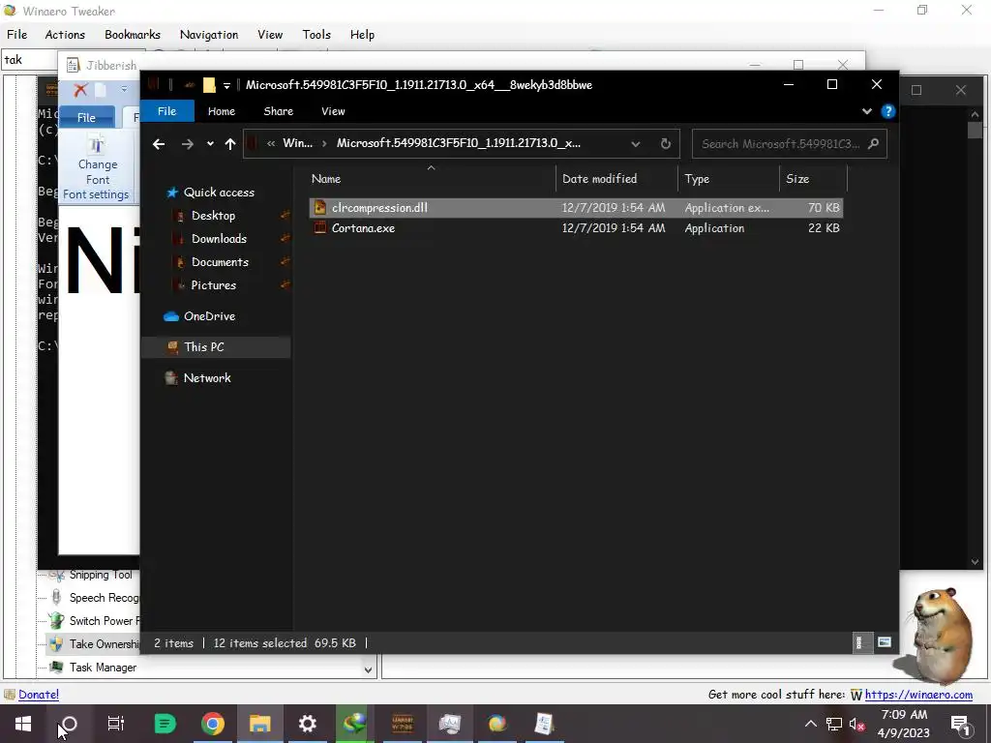This screenshot has height=743, width=991.
Task: Open Google Chrome from the taskbar
Action: click(213, 724)
